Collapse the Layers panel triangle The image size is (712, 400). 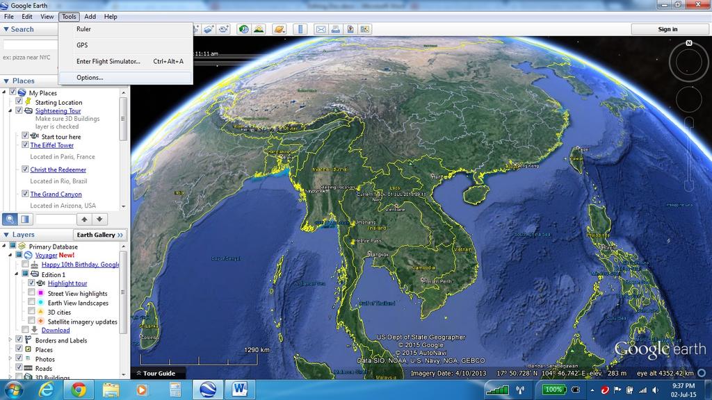6,235
